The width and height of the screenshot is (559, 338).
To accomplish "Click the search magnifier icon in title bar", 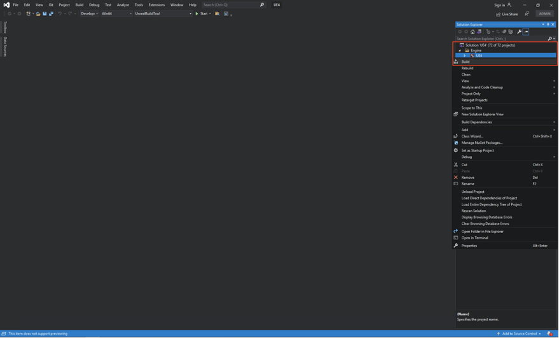I will 261,5.
